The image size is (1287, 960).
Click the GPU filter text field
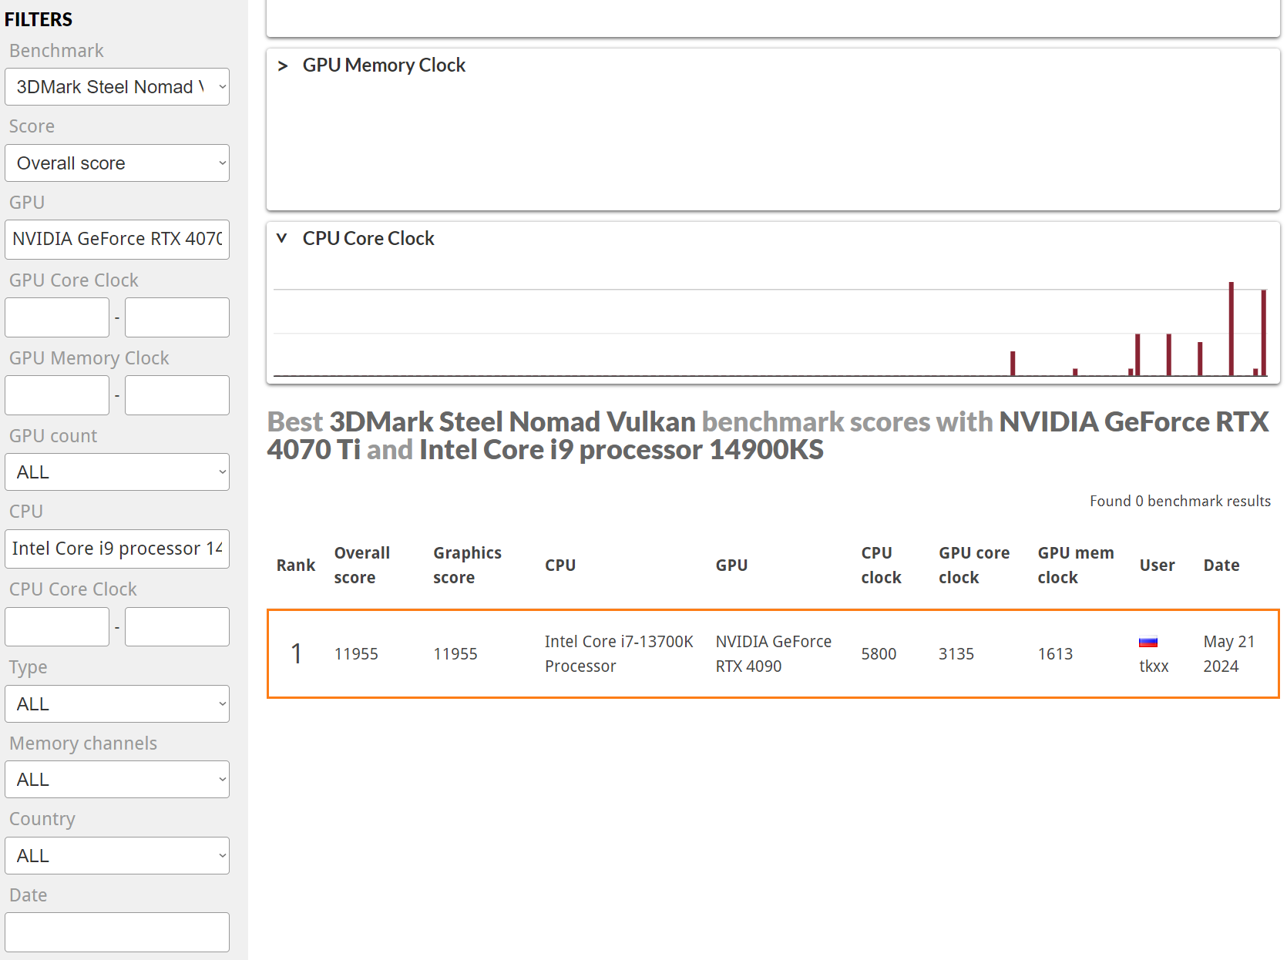[x=117, y=240]
